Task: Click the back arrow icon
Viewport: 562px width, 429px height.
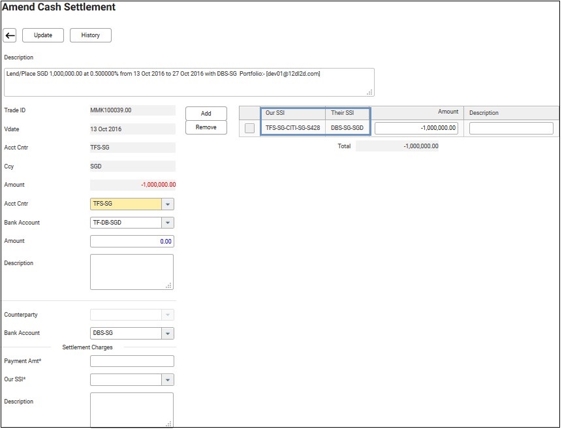Action: tap(10, 35)
